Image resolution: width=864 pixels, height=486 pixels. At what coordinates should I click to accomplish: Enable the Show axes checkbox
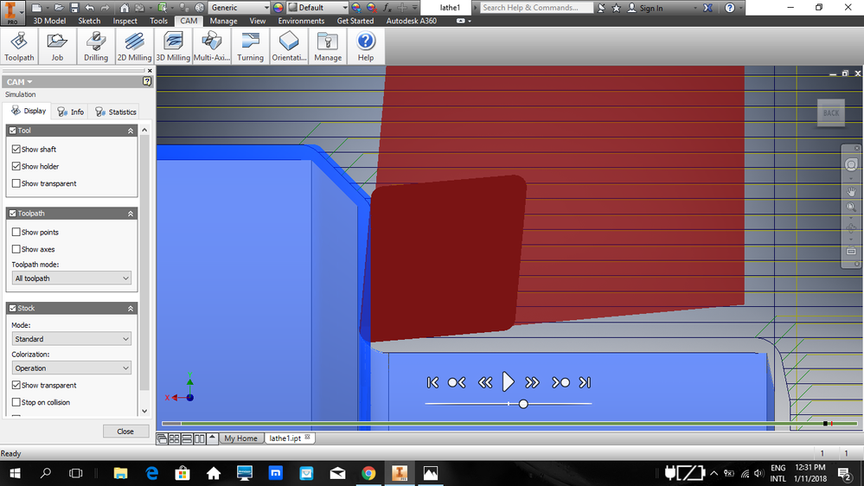click(16, 249)
